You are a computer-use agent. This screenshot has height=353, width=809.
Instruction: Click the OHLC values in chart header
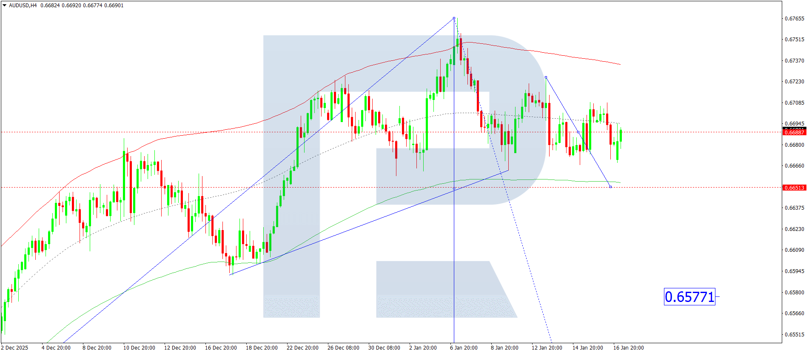click(82, 6)
